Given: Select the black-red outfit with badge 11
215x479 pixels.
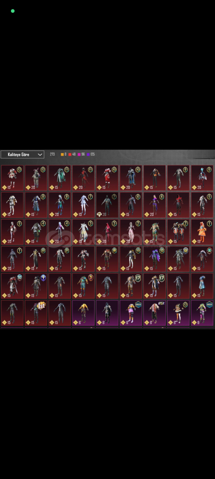Looking at the screenshot, I should click(x=84, y=178).
